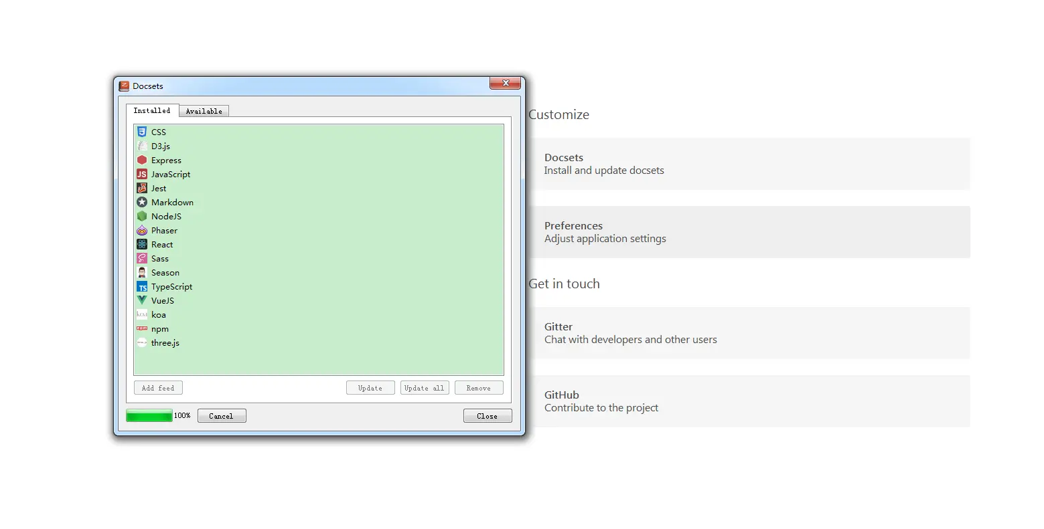Select the Express docset name
The image size is (1044, 529).
(x=166, y=160)
